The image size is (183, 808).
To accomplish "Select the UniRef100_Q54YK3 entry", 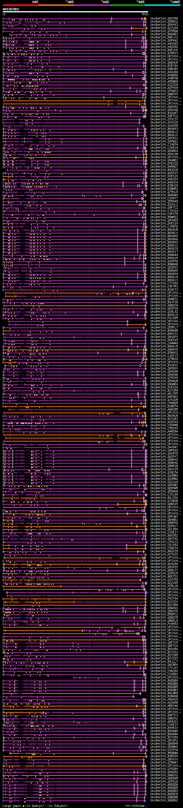I will click(x=164, y=25).
